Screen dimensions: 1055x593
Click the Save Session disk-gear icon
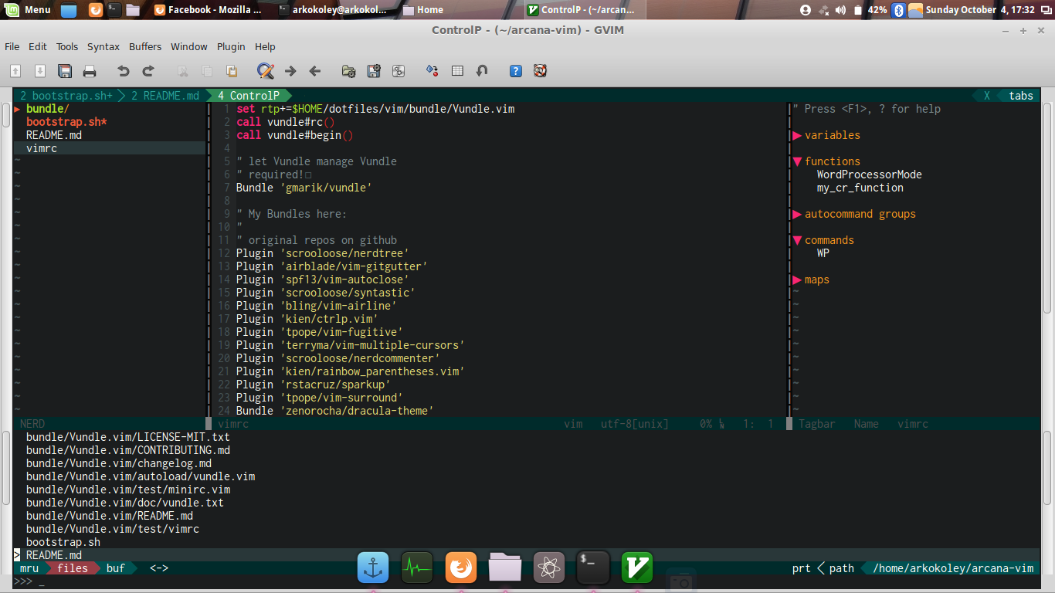pyautogui.click(x=374, y=71)
